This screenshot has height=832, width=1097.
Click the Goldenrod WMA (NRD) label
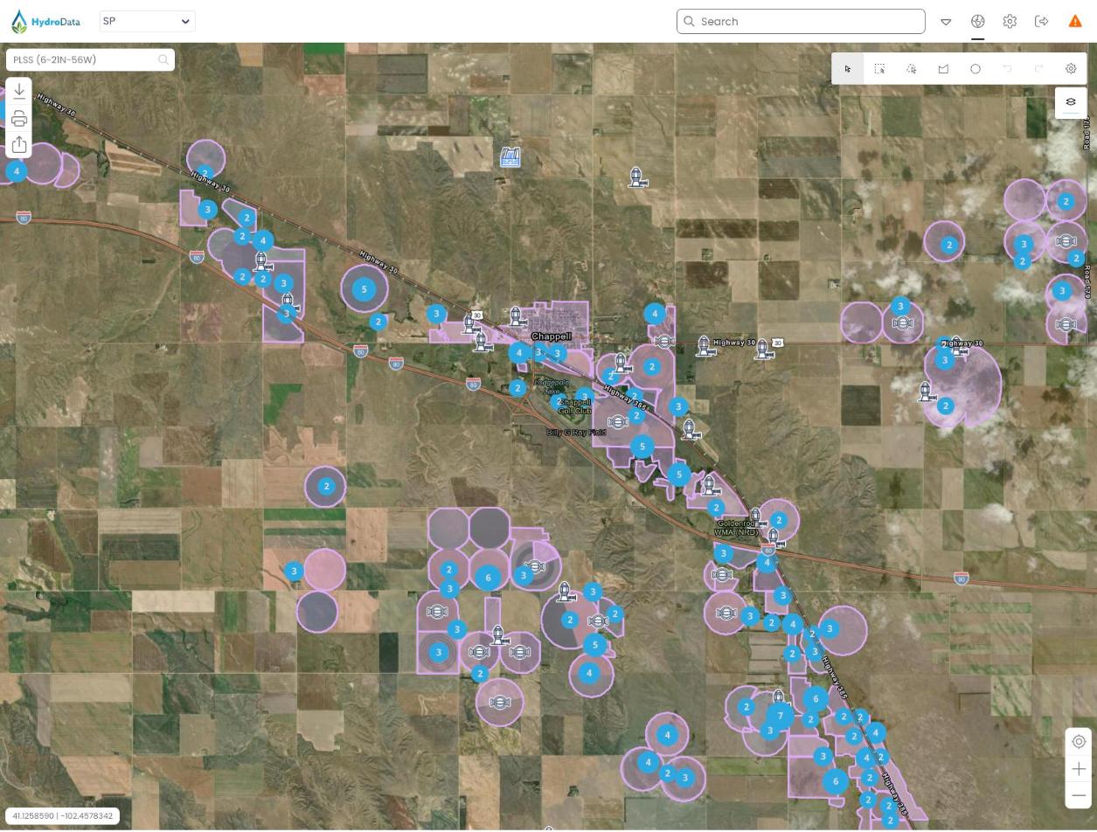[736, 528]
